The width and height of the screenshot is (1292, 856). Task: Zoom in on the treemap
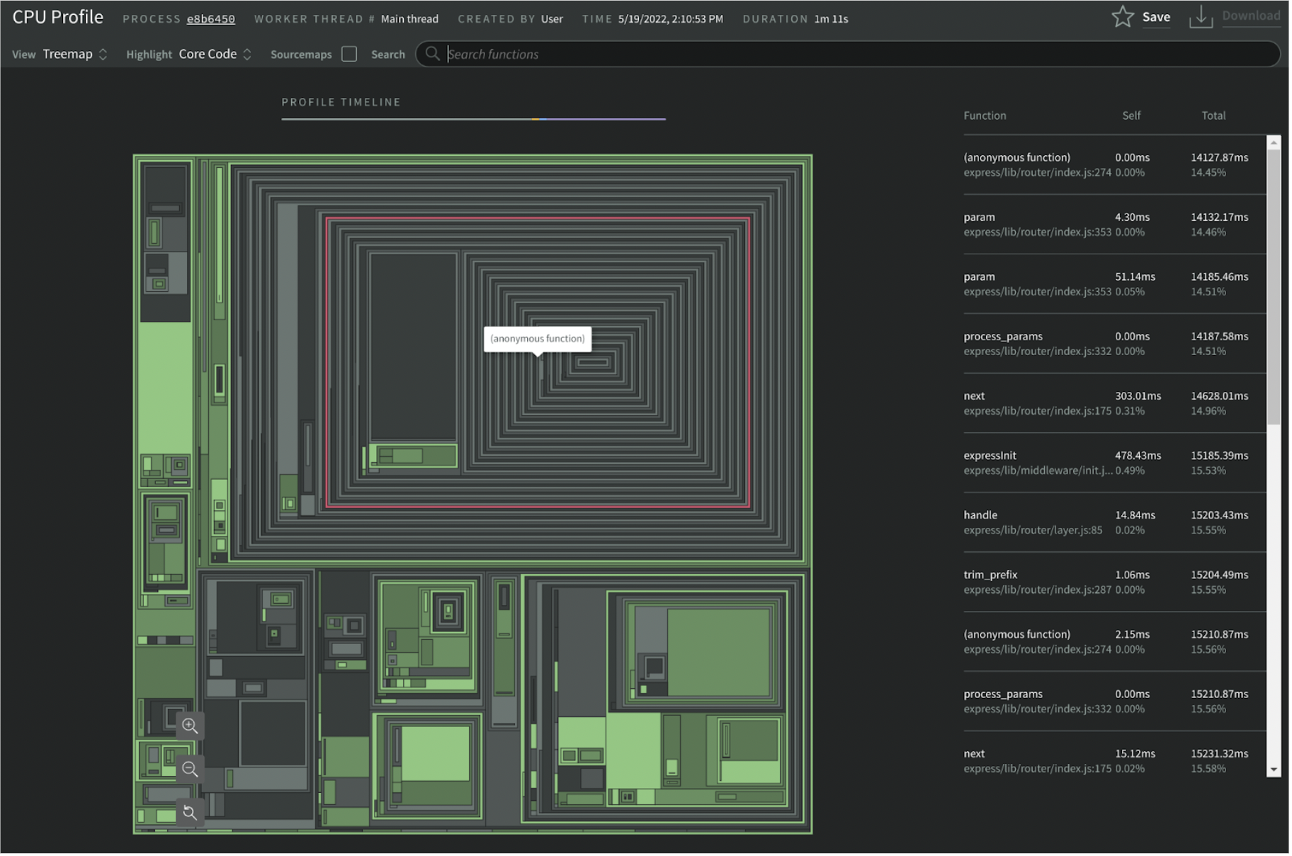pos(190,727)
